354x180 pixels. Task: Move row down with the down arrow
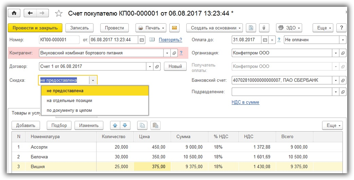pos(125,125)
